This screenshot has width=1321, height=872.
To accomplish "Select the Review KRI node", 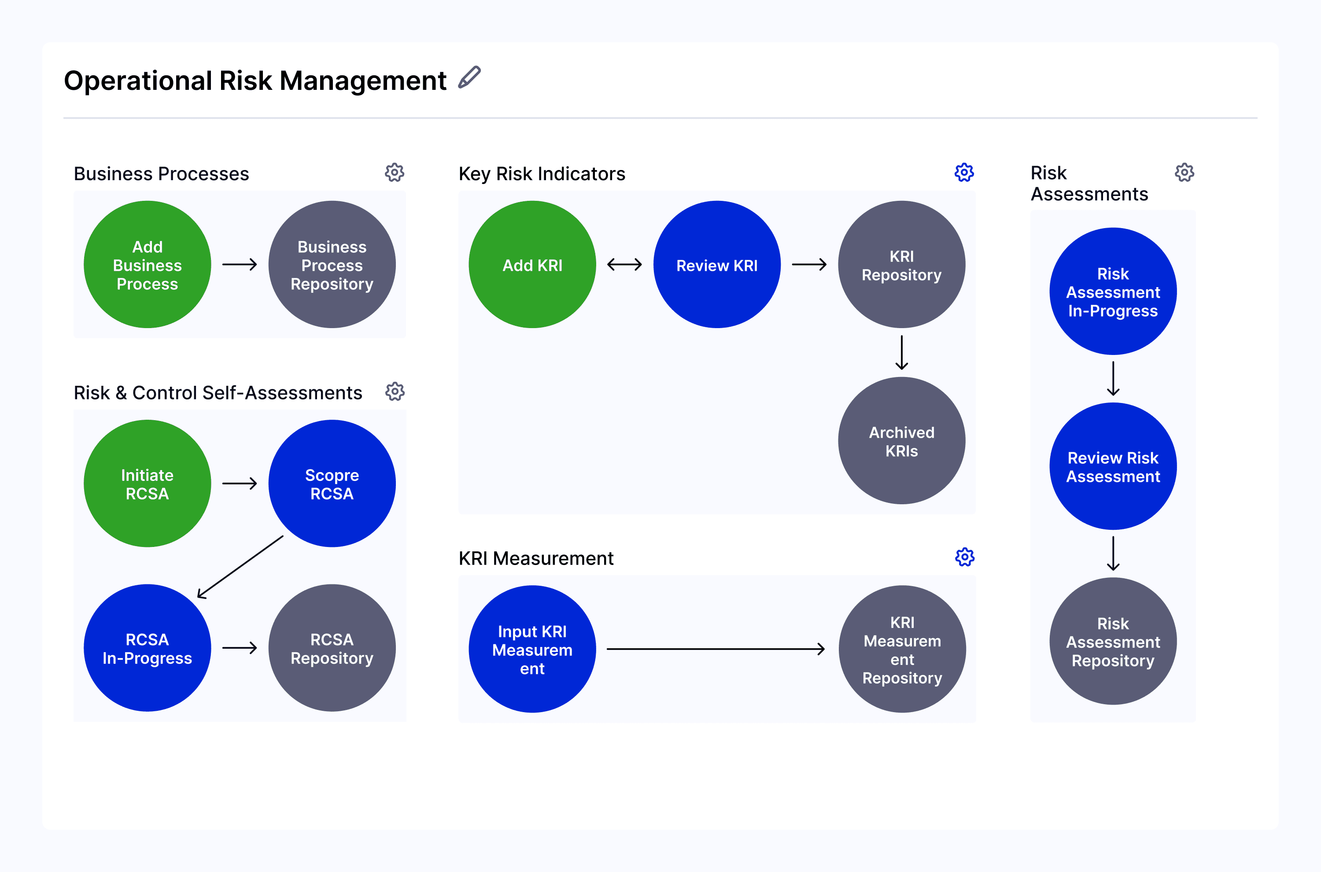I will [717, 264].
